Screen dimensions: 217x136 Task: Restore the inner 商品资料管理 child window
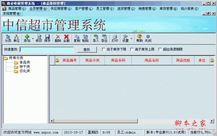[208, 13]
